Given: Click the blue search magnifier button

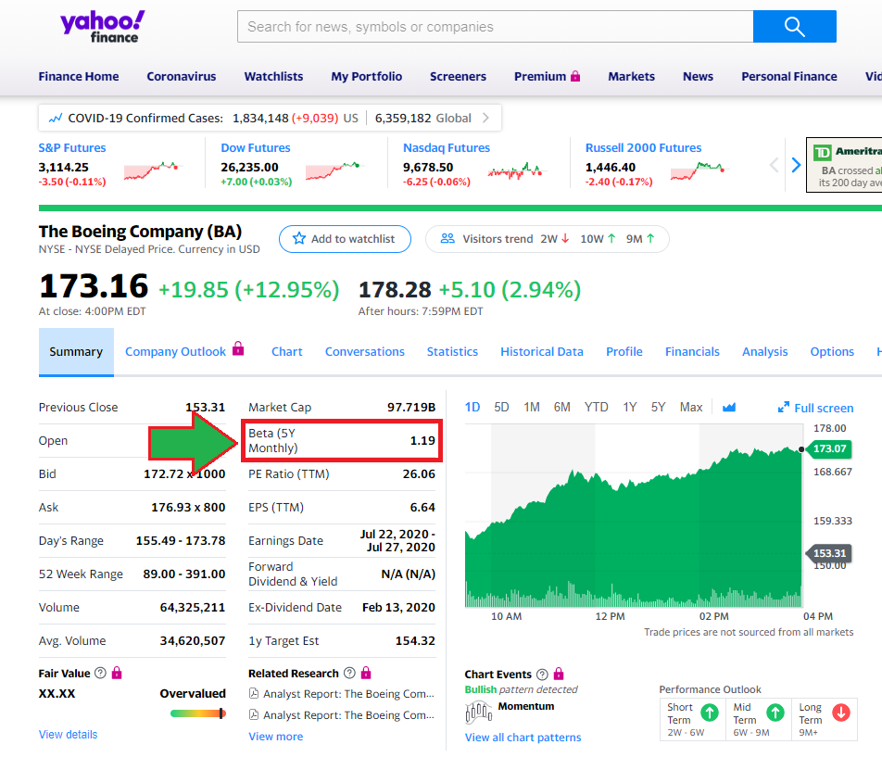Looking at the screenshot, I should [794, 27].
